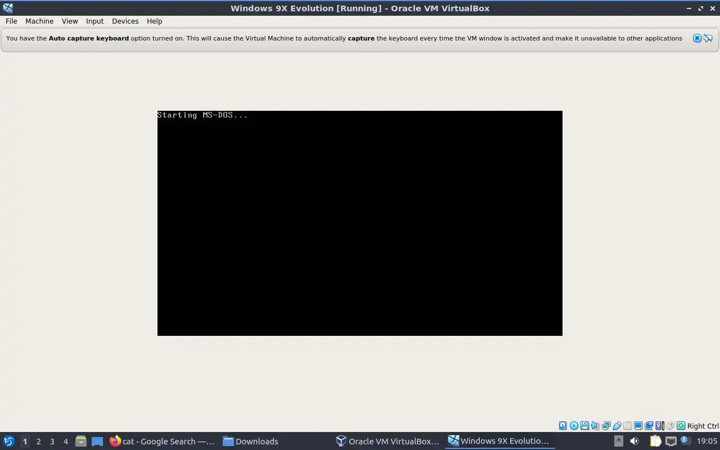This screenshot has width=720, height=450.
Task: Click the network adapters status icon
Action: (x=606, y=426)
